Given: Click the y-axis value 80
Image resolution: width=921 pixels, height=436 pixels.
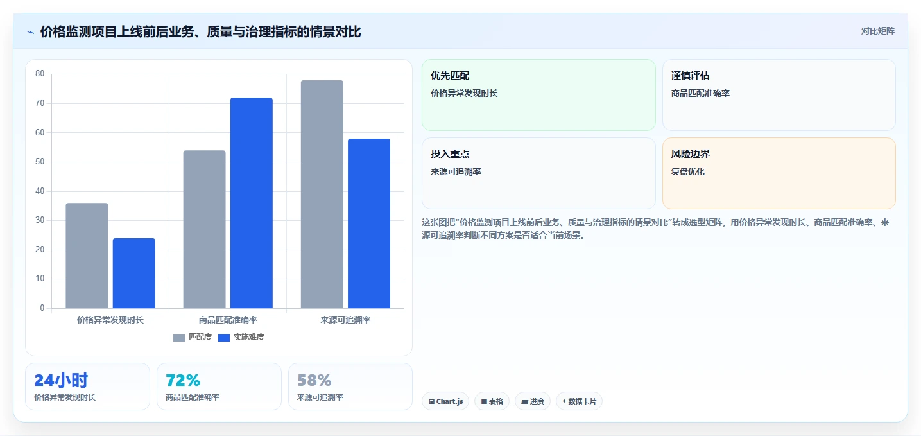Looking at the screenshot, I should click(40, 74).
